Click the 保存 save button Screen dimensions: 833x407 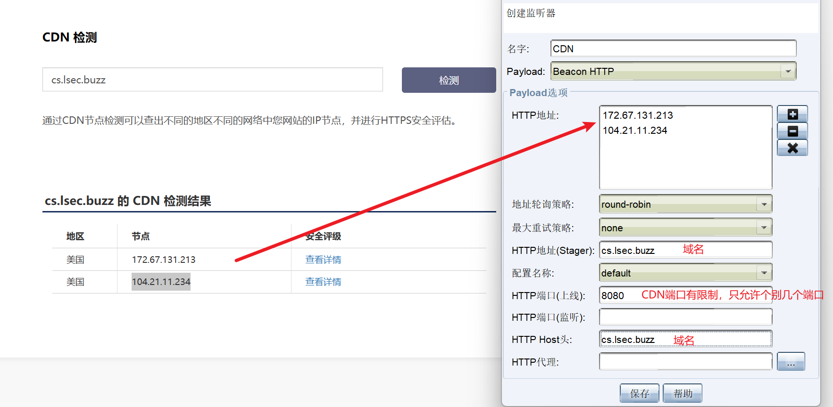point(639,393)
